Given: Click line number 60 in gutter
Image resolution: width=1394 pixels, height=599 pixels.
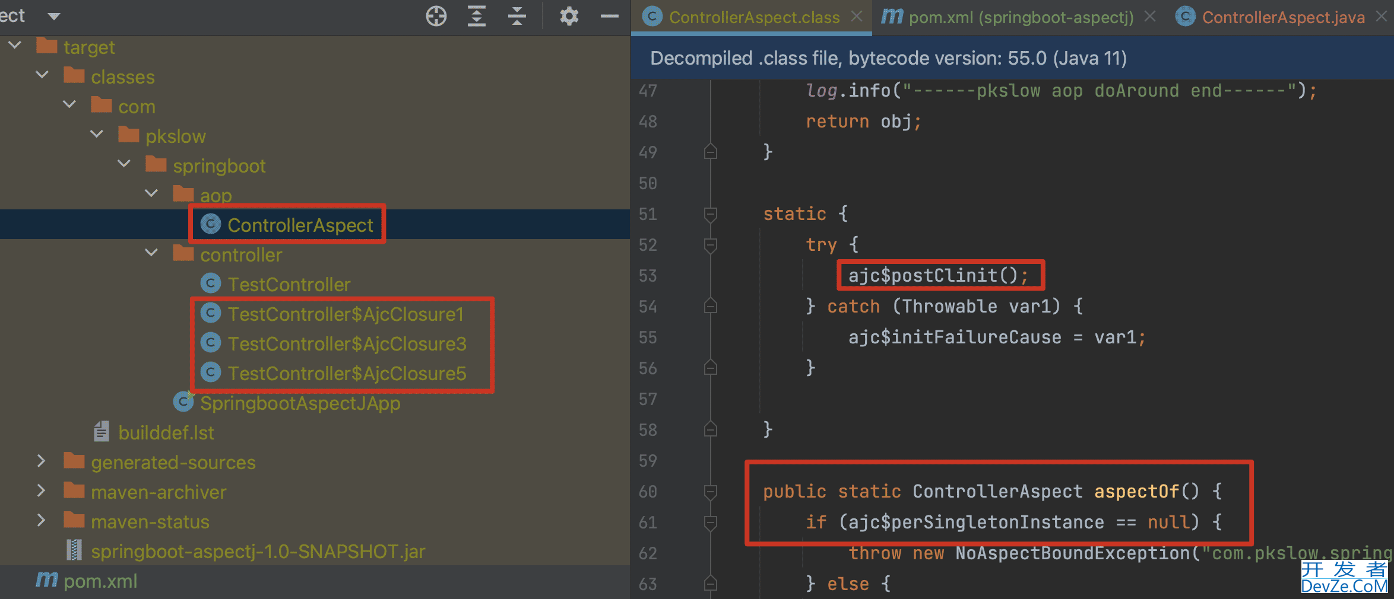Looking at the screenshot, I should pos(648,492).
